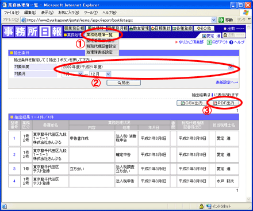Open the お気に入り(A) menu

pyautogui.click(x=68, y=13)
